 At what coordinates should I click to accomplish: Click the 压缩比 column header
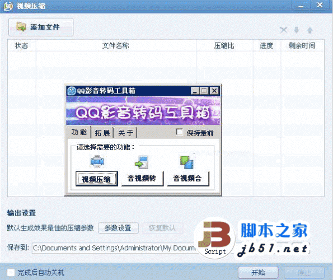[x=224, y=45]
